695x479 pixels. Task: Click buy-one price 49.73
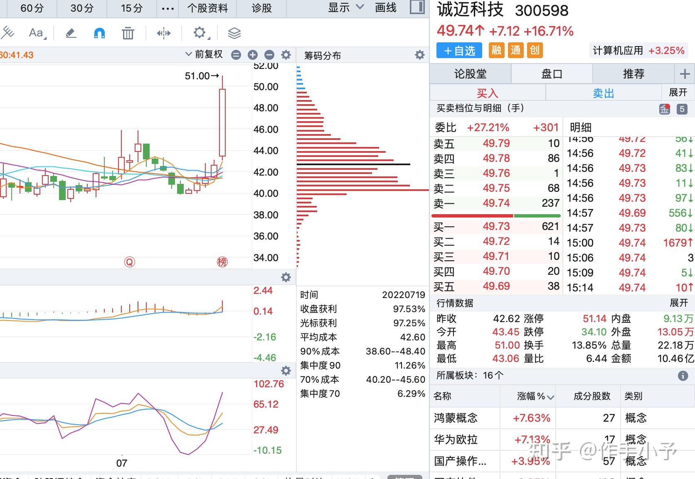coord(496,227)
